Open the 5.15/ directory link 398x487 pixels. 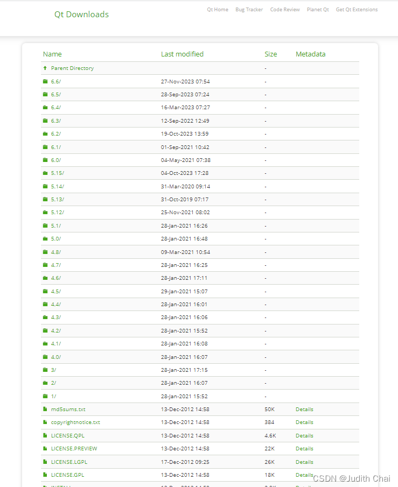point(58,173)
